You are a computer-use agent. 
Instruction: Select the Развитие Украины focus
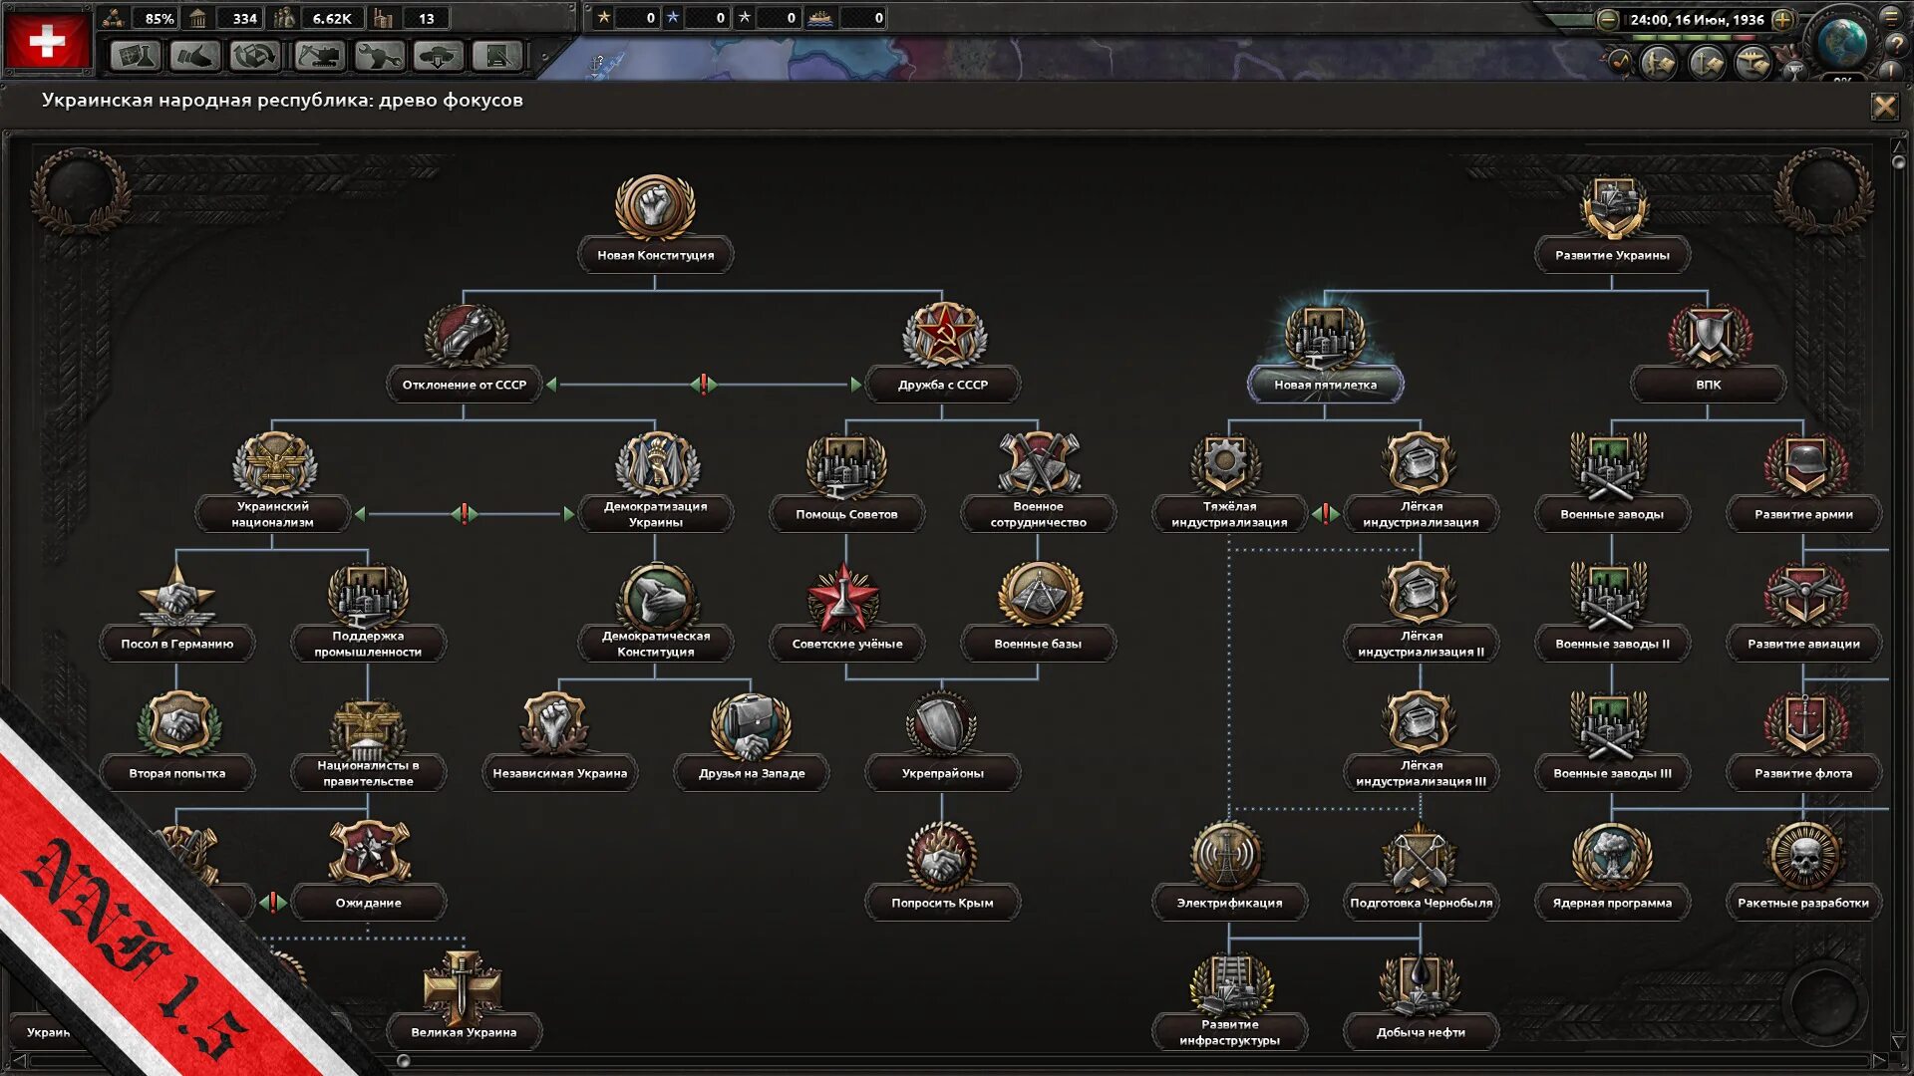click(x=1612, y=224)
